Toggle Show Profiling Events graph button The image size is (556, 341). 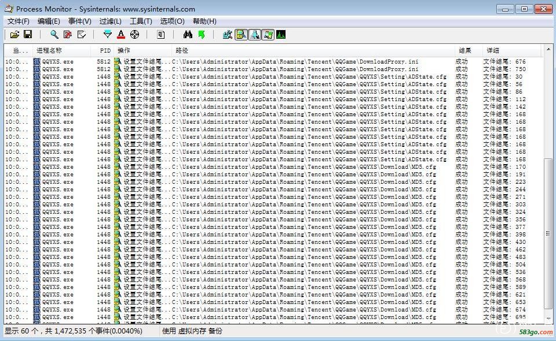(x=281, y=34)
